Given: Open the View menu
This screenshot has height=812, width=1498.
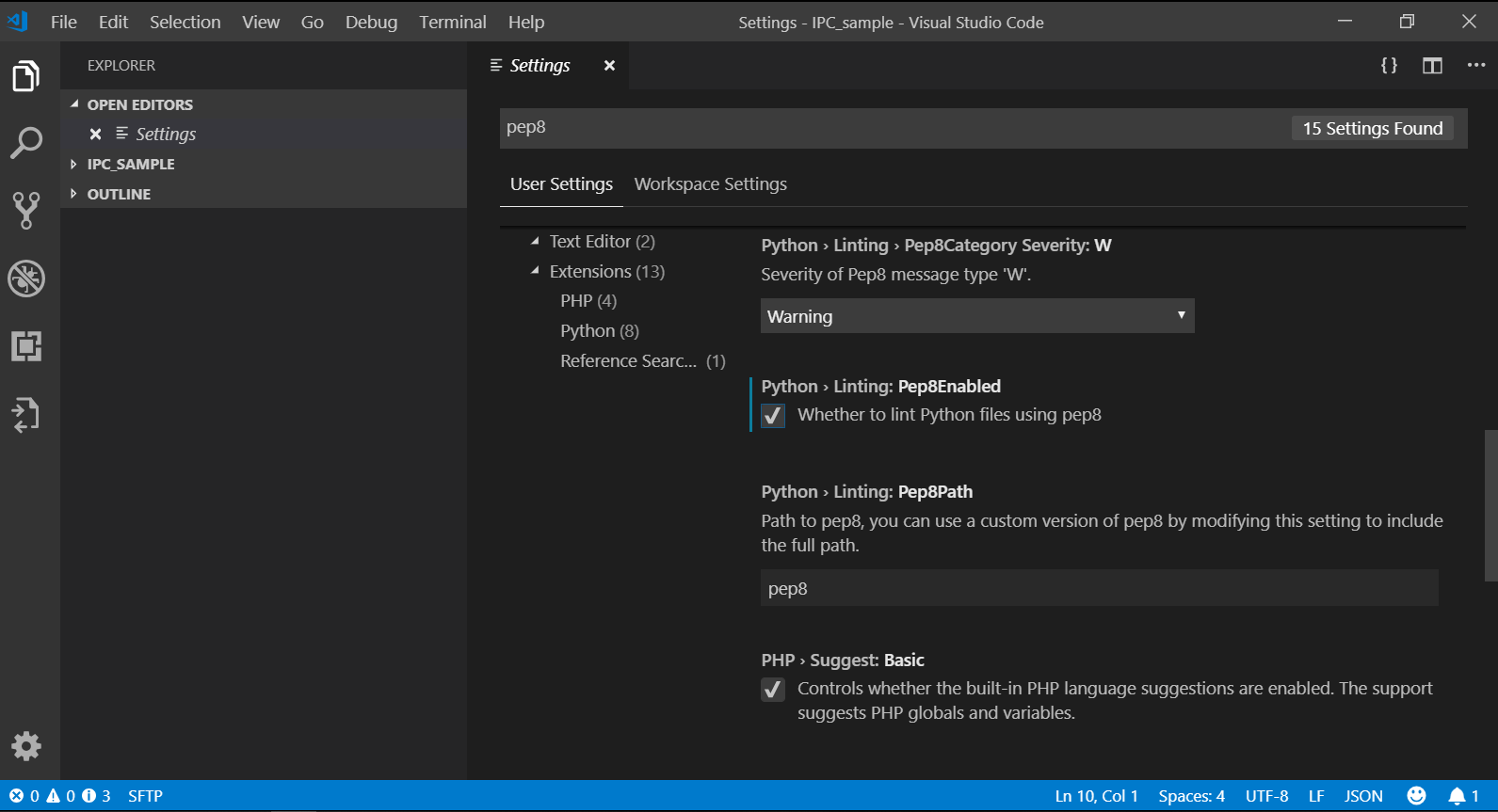Looking at the screenshot, I should pyautogui.click(x=261, y=22).
